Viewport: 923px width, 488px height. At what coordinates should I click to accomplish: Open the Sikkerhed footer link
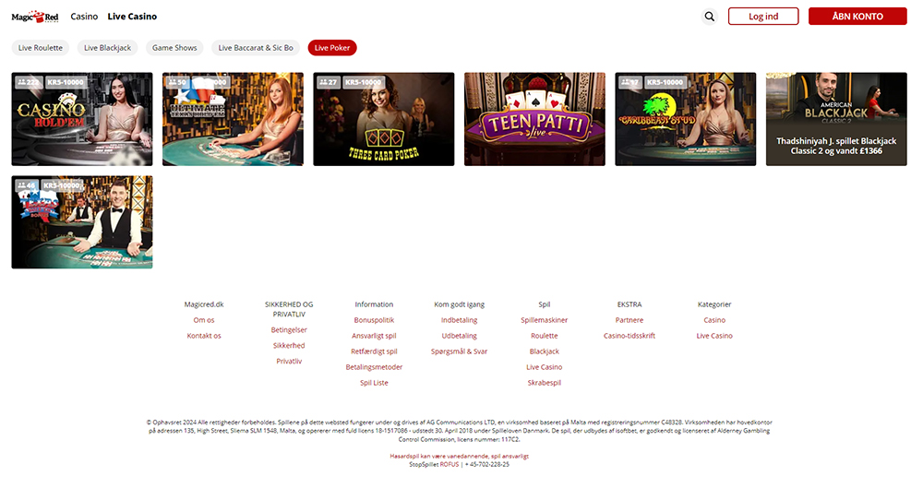point(289,346)
